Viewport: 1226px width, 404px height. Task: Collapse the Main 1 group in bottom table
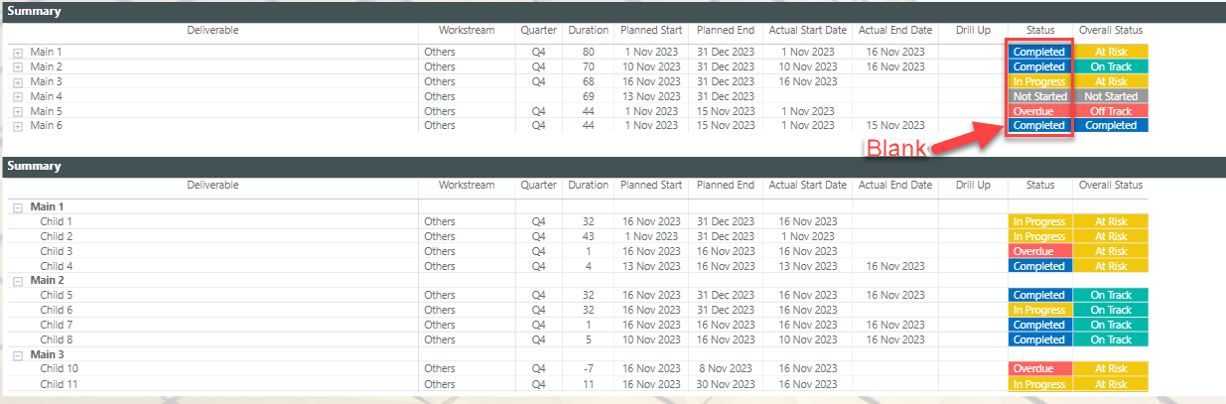tap(18, 206)
